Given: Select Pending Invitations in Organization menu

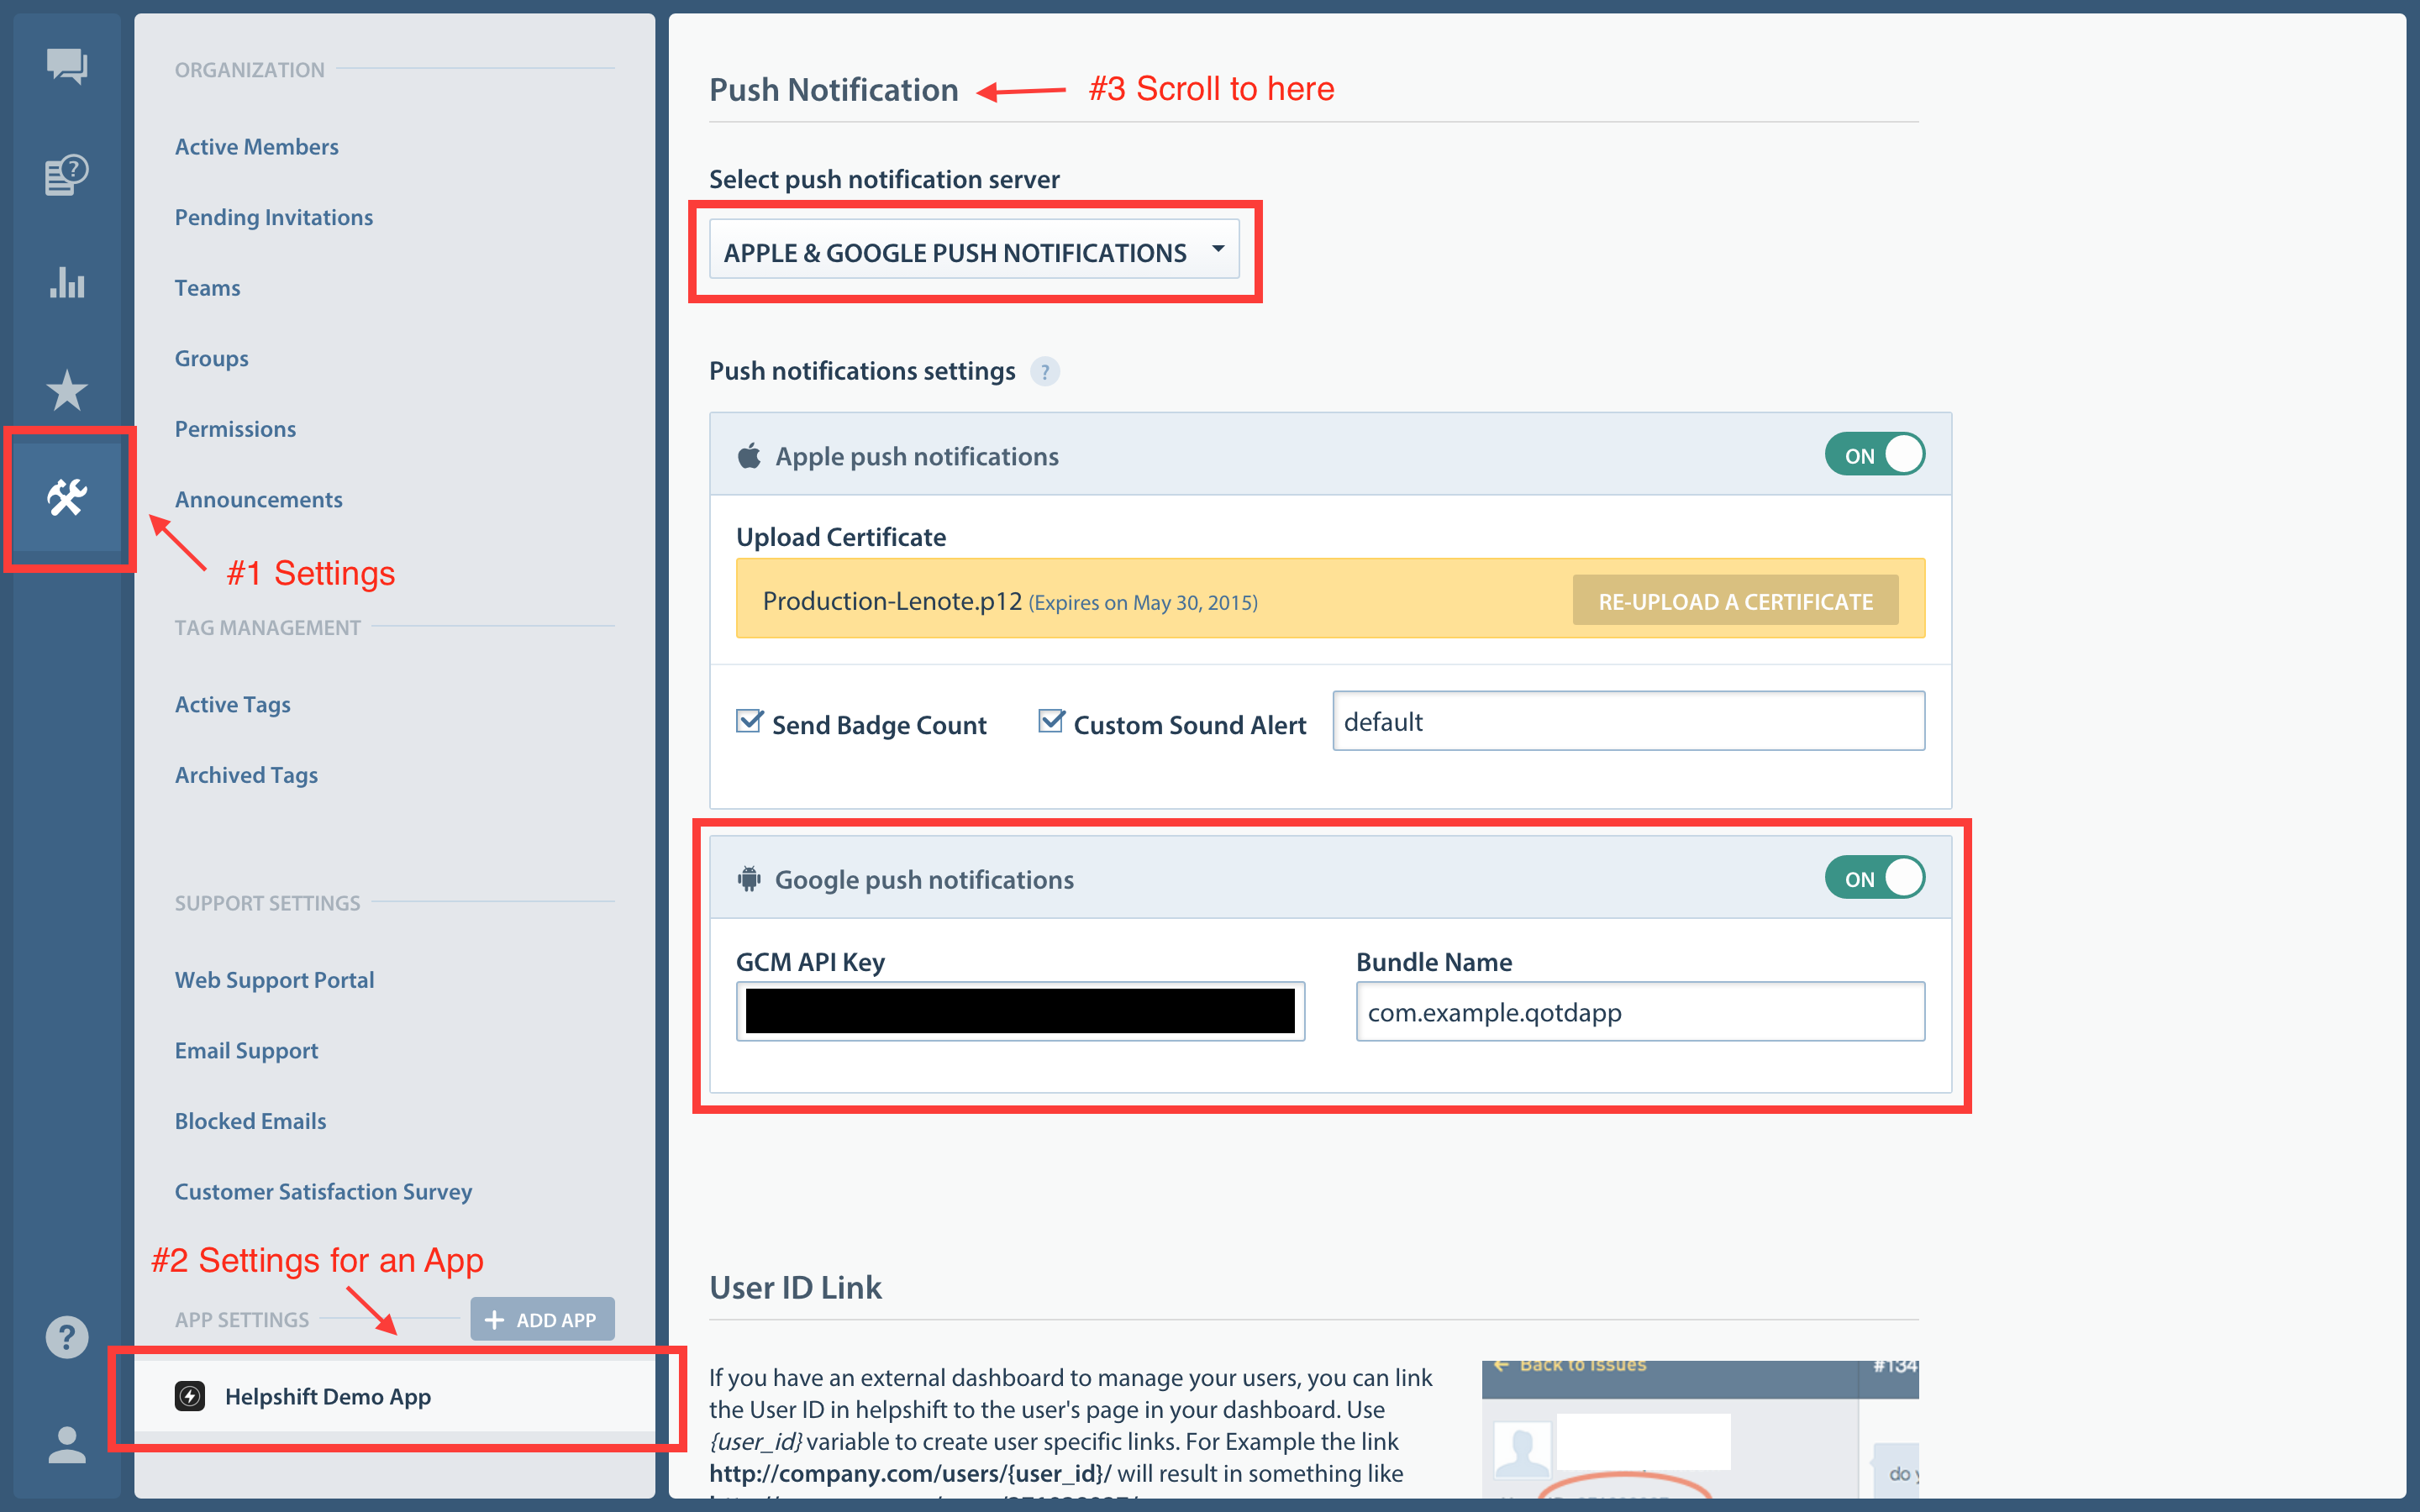Looking at the screenshot, I should coord(274,216).
